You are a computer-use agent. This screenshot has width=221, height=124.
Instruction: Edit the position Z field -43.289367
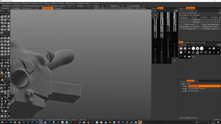[214, 18]
